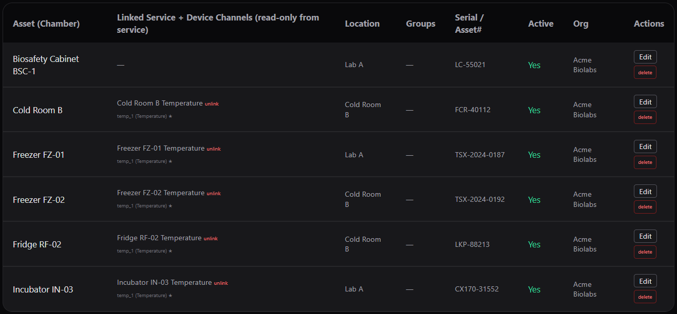The image size is (677, 314).
Task: Open Edit for Freezer FZ-01
Action: pos(645,146)
